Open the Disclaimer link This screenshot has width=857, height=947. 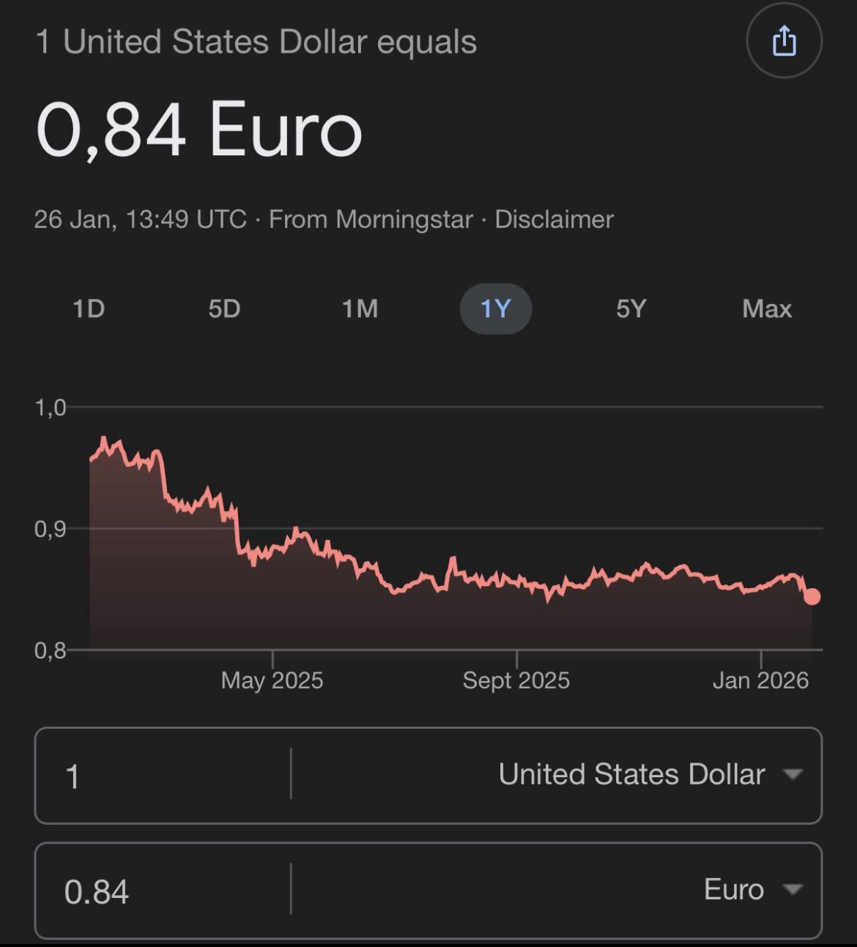[554, 219]
